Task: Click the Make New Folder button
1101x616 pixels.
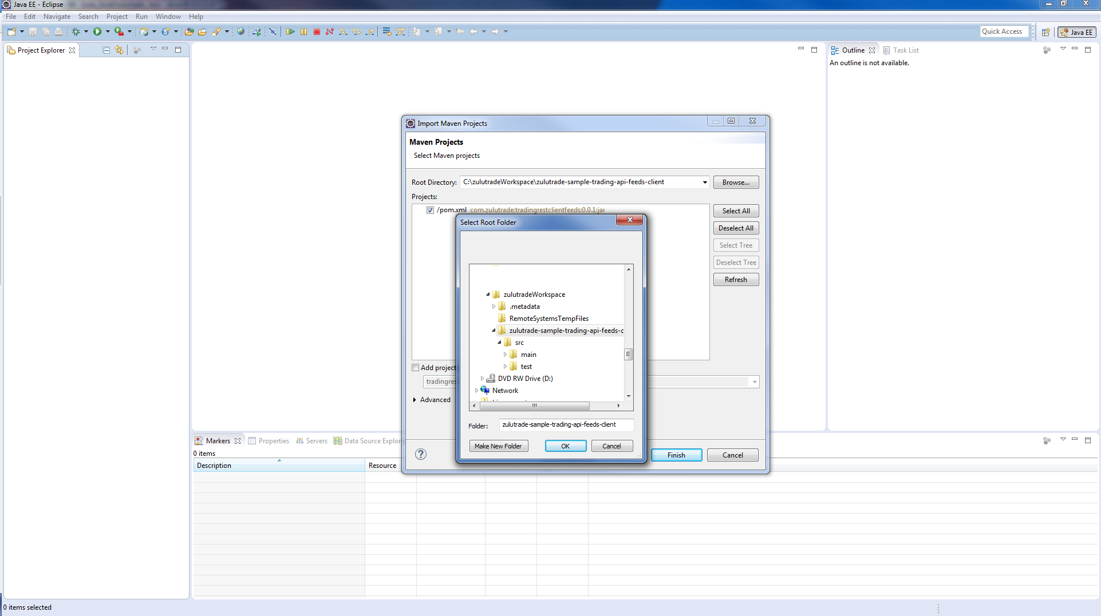Action: [498, 446]
